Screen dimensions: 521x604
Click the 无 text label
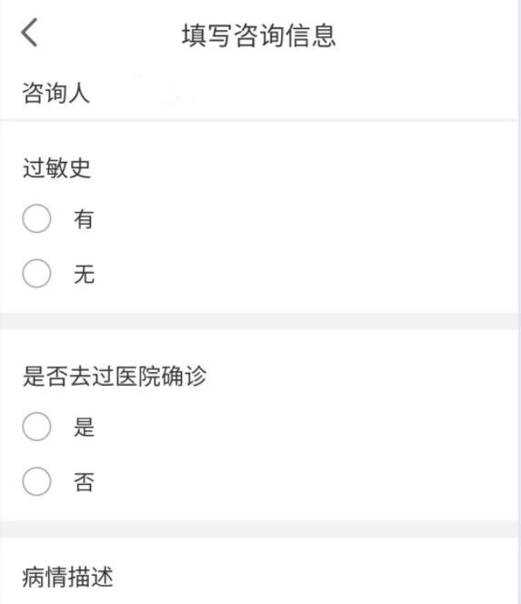tap(84, 275)
